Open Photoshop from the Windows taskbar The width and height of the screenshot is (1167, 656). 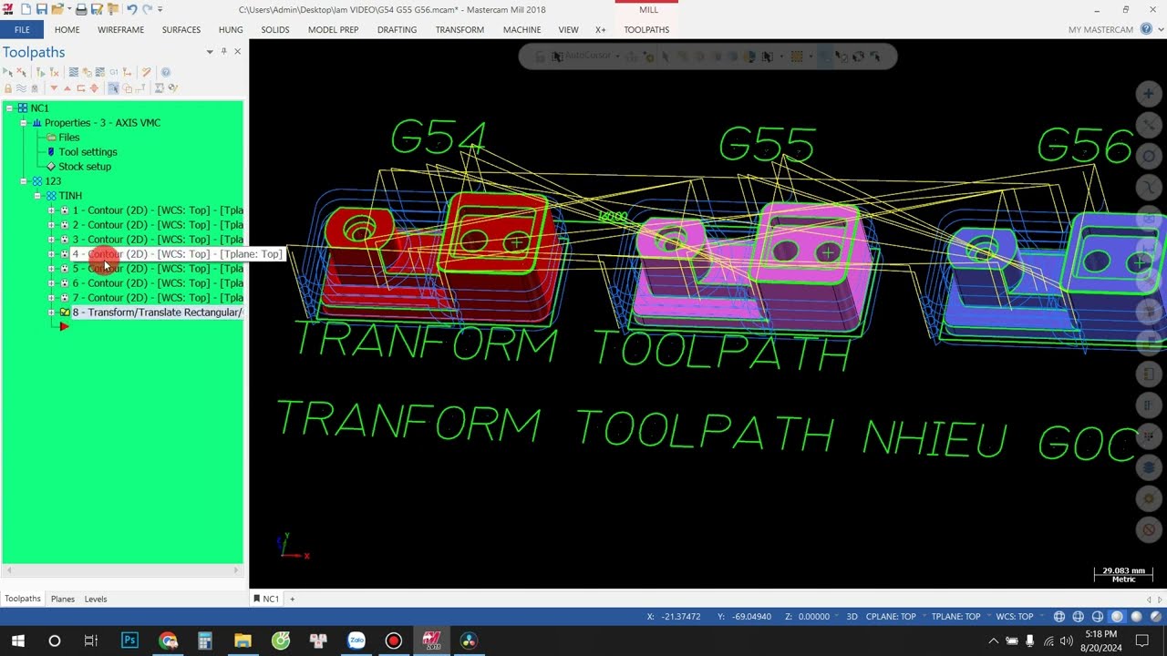[129, 641]
